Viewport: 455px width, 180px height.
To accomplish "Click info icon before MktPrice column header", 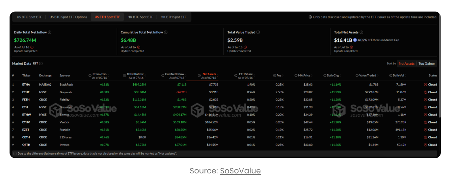I will click(296, 76).
